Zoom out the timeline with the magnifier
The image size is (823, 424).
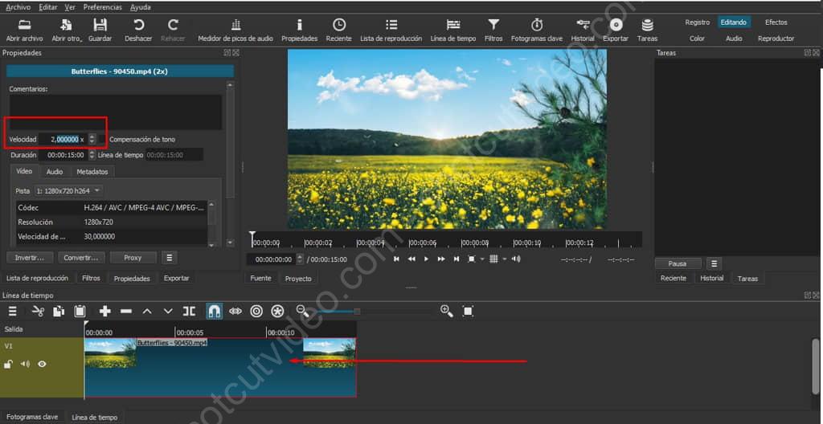302,310
